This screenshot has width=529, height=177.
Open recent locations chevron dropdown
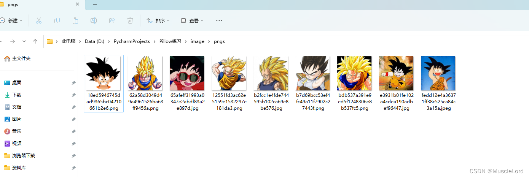click(x=24, y=41)
